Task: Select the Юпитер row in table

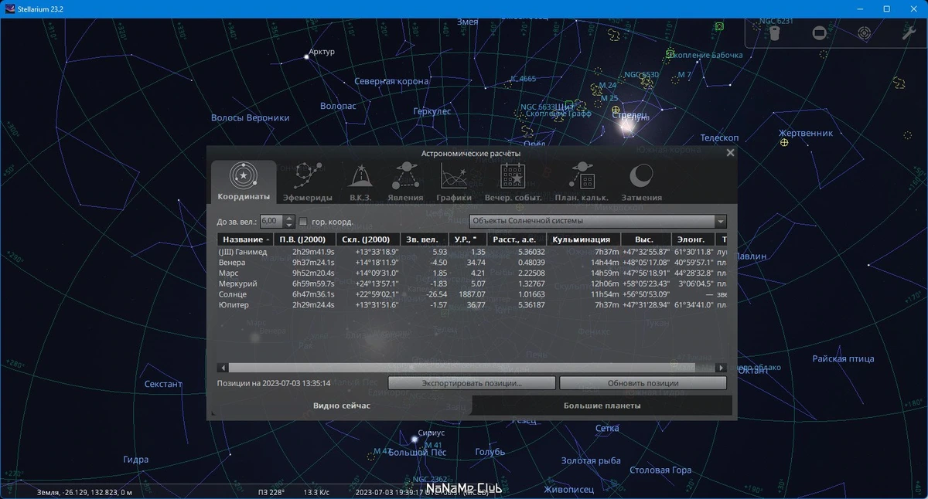Action: coord(472,305)
